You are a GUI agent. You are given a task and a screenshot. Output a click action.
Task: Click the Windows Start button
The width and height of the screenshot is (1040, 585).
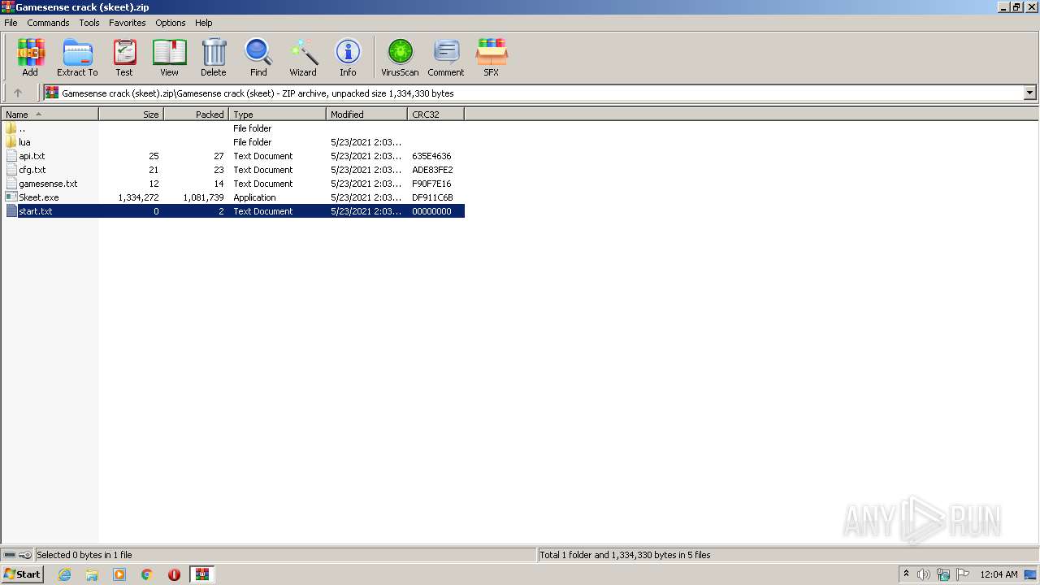point(23,574)
